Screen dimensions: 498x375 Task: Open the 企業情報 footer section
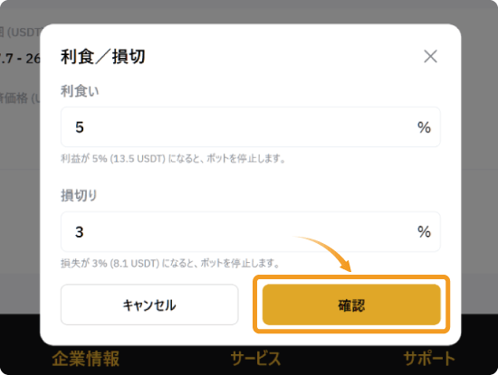point(86,359)
